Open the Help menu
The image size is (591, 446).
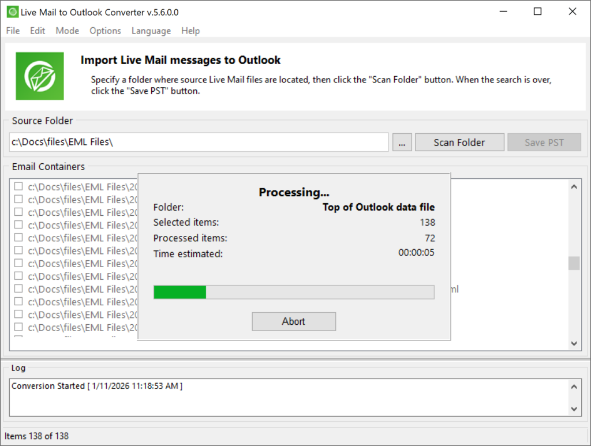pos(190,31)
